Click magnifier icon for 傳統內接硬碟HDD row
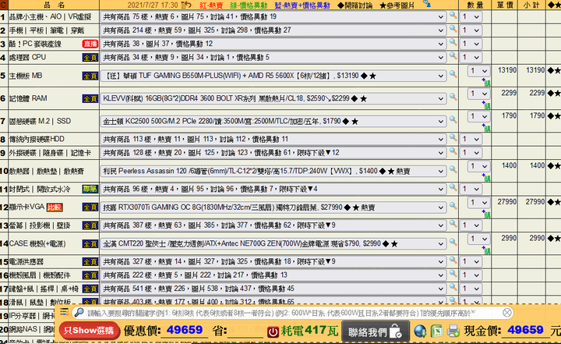The width and height of the screenshot is (561, 344). (x=453, y=137)
